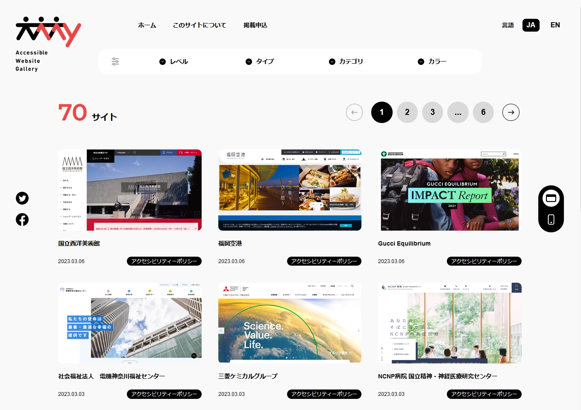Open 福岡空港 site thumbnail
This screenshot has width=581, height=410.
tap(290, 190)
